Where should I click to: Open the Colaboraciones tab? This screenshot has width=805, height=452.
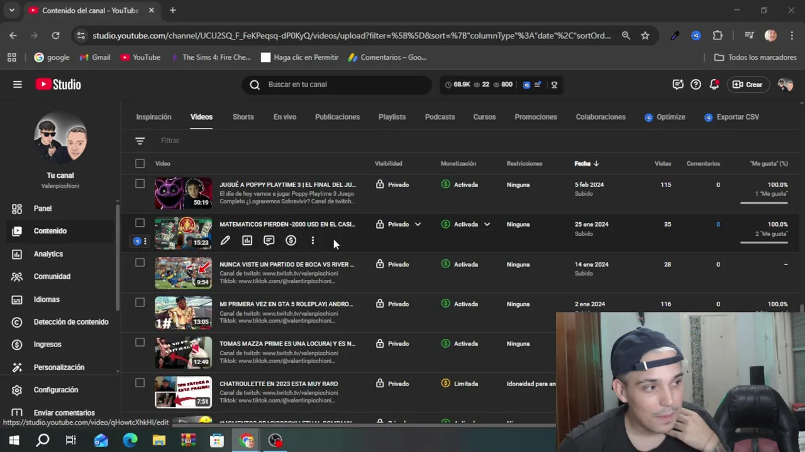601,117
